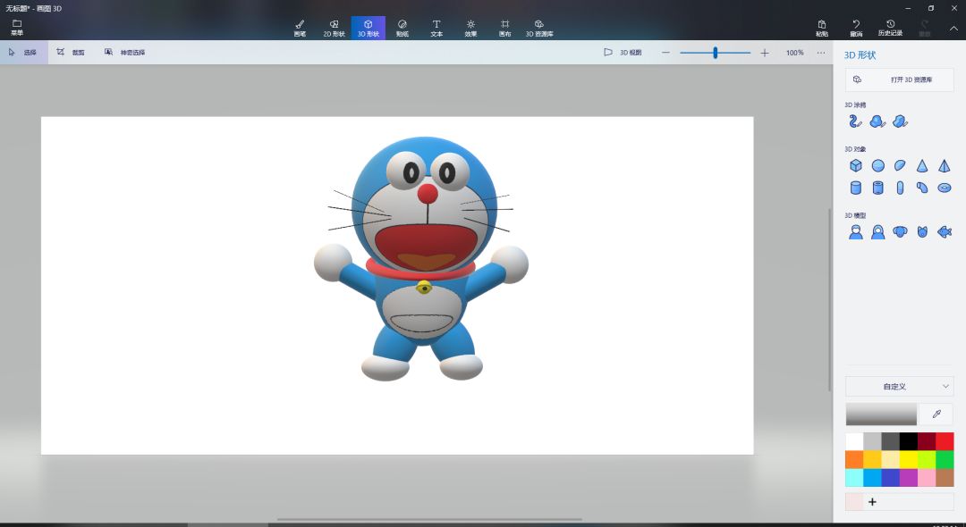Open the 贴纸 stickers tab

(x=402, y=29)
